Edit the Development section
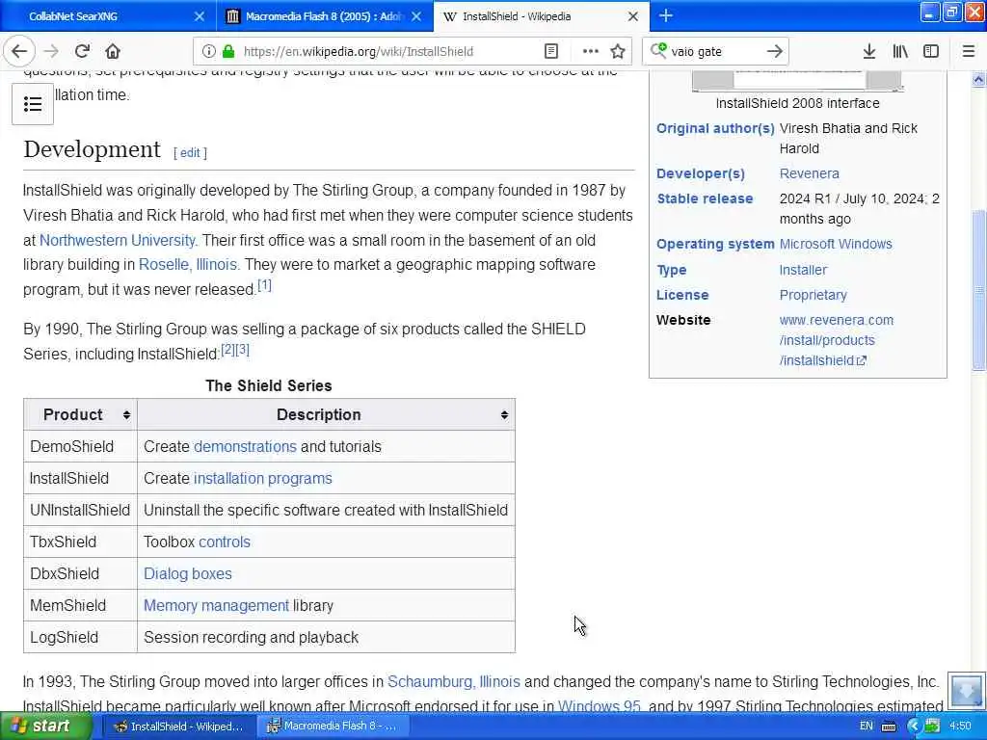 [190, 153]
